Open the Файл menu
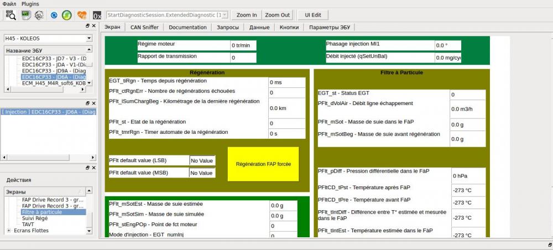This screenshot has height=250, width=553. (x=9, y=3)
